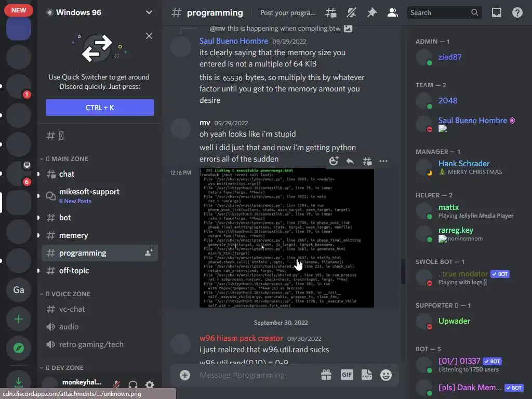
Task: Open monkeyhal user panel avatar
Action: pyautogui.click(x=50, y=384)
